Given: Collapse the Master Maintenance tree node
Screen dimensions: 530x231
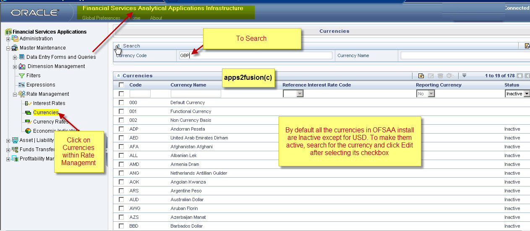Looking at the screenshot, I should pyautogui.click(x=8, y=48).
